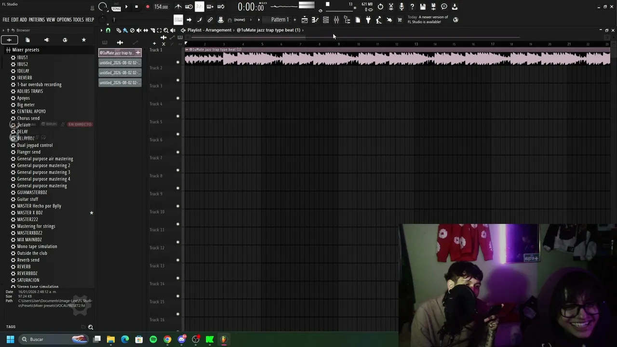Screen dimensions: 617x347
Task: Toggle mute on Track 2
Action: coord(178,80)
